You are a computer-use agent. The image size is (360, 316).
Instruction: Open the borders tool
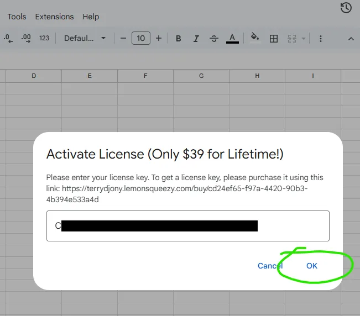pos(273,39)
